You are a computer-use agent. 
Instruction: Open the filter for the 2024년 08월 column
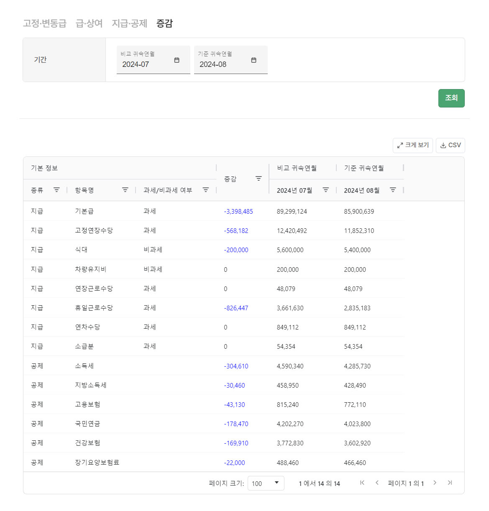click(x=392, y=190)
